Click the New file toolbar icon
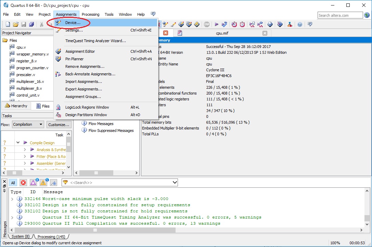The width and height of the screenshot is (372, 247). (8, 24)
